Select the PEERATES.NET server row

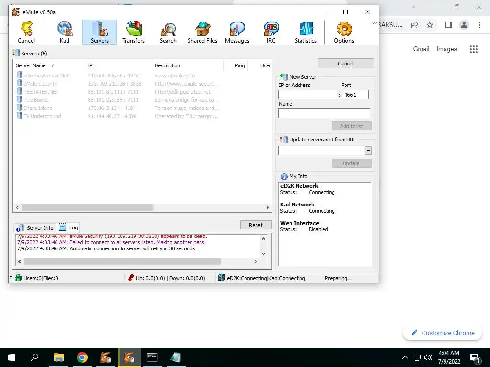(x=143, y=92)
